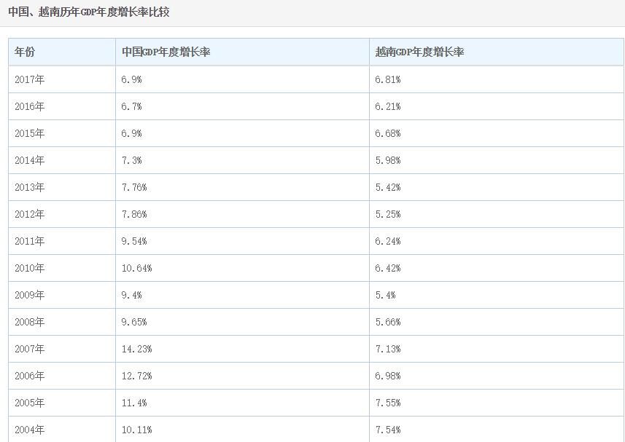Click the 2008年 year cell
The width and height of the screenshot is (625, 442).
[29, 322]
